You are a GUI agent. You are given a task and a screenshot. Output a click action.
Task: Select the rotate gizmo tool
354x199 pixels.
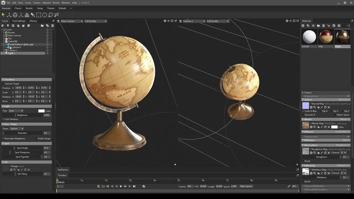click(15, 15)
